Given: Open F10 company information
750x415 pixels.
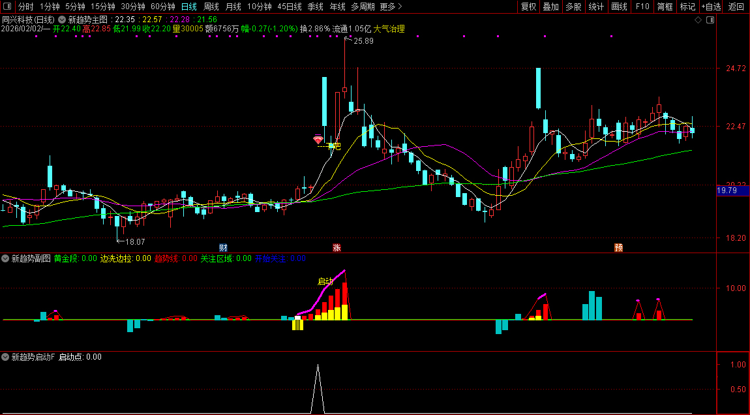Looking at the screenshot, I should tap(642, 7).
